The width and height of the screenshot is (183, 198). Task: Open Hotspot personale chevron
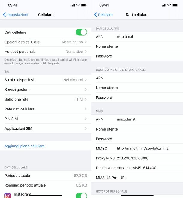86,52
